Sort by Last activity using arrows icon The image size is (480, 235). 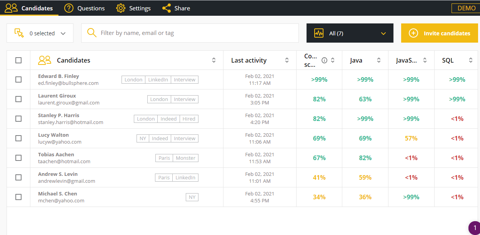pyautogui.click(x=287, y=60)
